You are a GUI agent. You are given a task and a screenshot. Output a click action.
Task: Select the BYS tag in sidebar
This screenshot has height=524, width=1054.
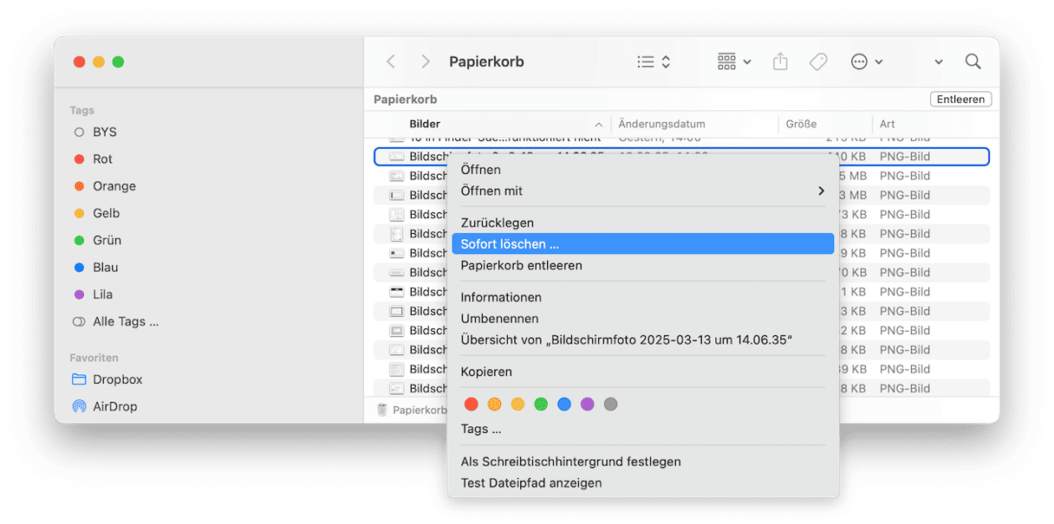pos(95,133)
